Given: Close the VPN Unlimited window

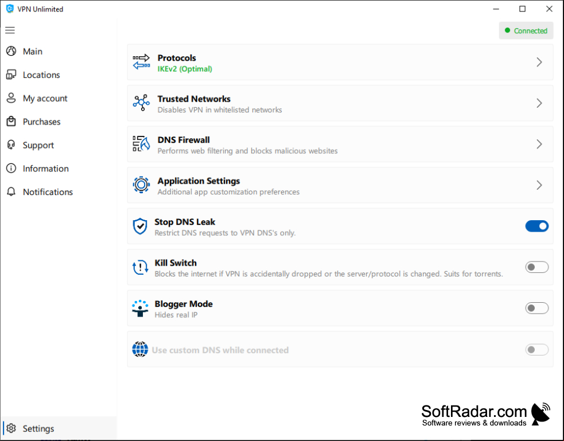Looking at the screenshot, I should coord(549,9).
